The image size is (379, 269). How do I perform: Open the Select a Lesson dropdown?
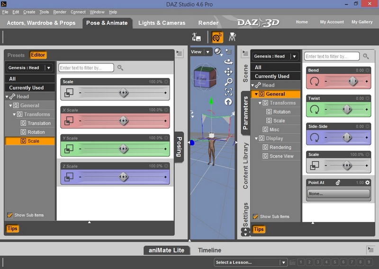click(x=251, y=262)
